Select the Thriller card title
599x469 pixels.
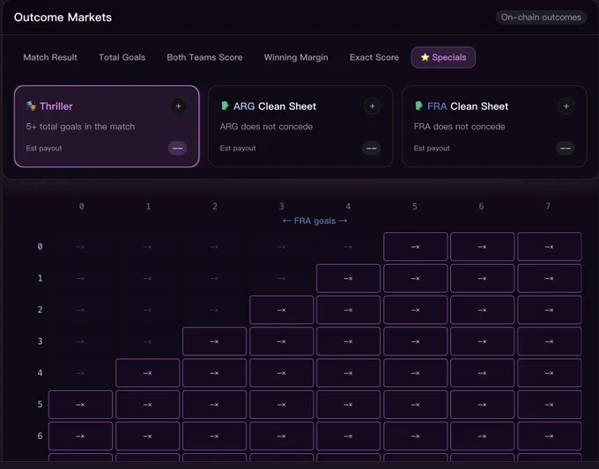(x=56, y=106)
